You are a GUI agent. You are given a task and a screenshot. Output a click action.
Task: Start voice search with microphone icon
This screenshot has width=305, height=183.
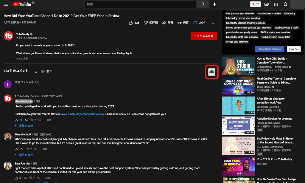pyautogui.click(x=214, y=4)
